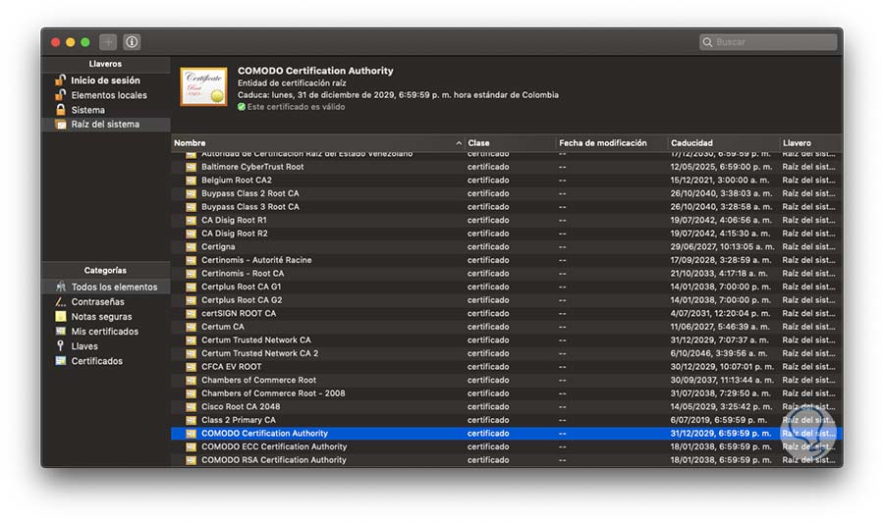Select Chambers of Commerce Root row

pyautogui.click(x=507, y=380)
